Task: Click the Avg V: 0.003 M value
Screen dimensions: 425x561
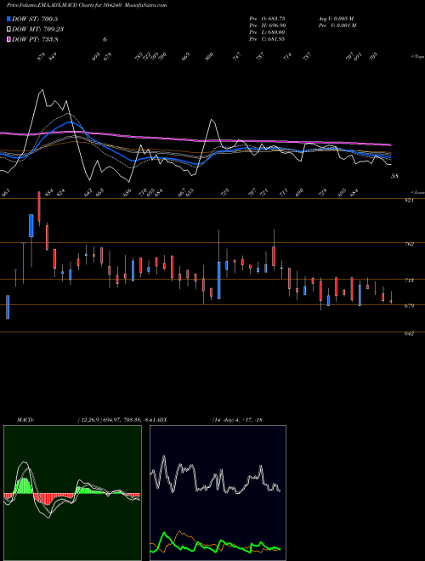Action: point(337,18)
